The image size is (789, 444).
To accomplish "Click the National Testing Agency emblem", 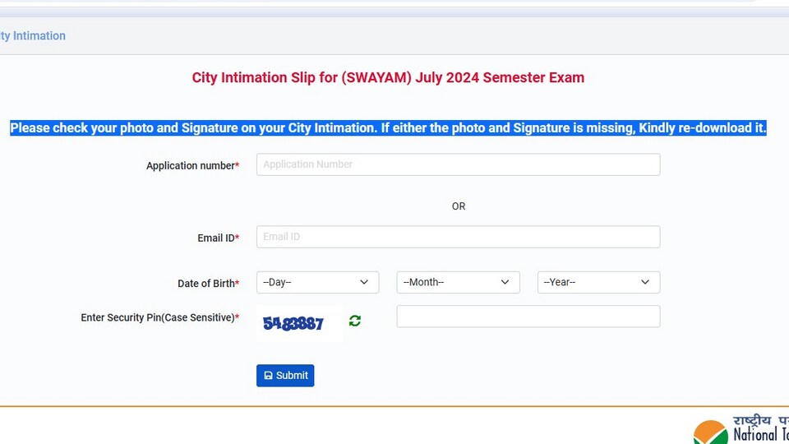I will click(710, 432).
